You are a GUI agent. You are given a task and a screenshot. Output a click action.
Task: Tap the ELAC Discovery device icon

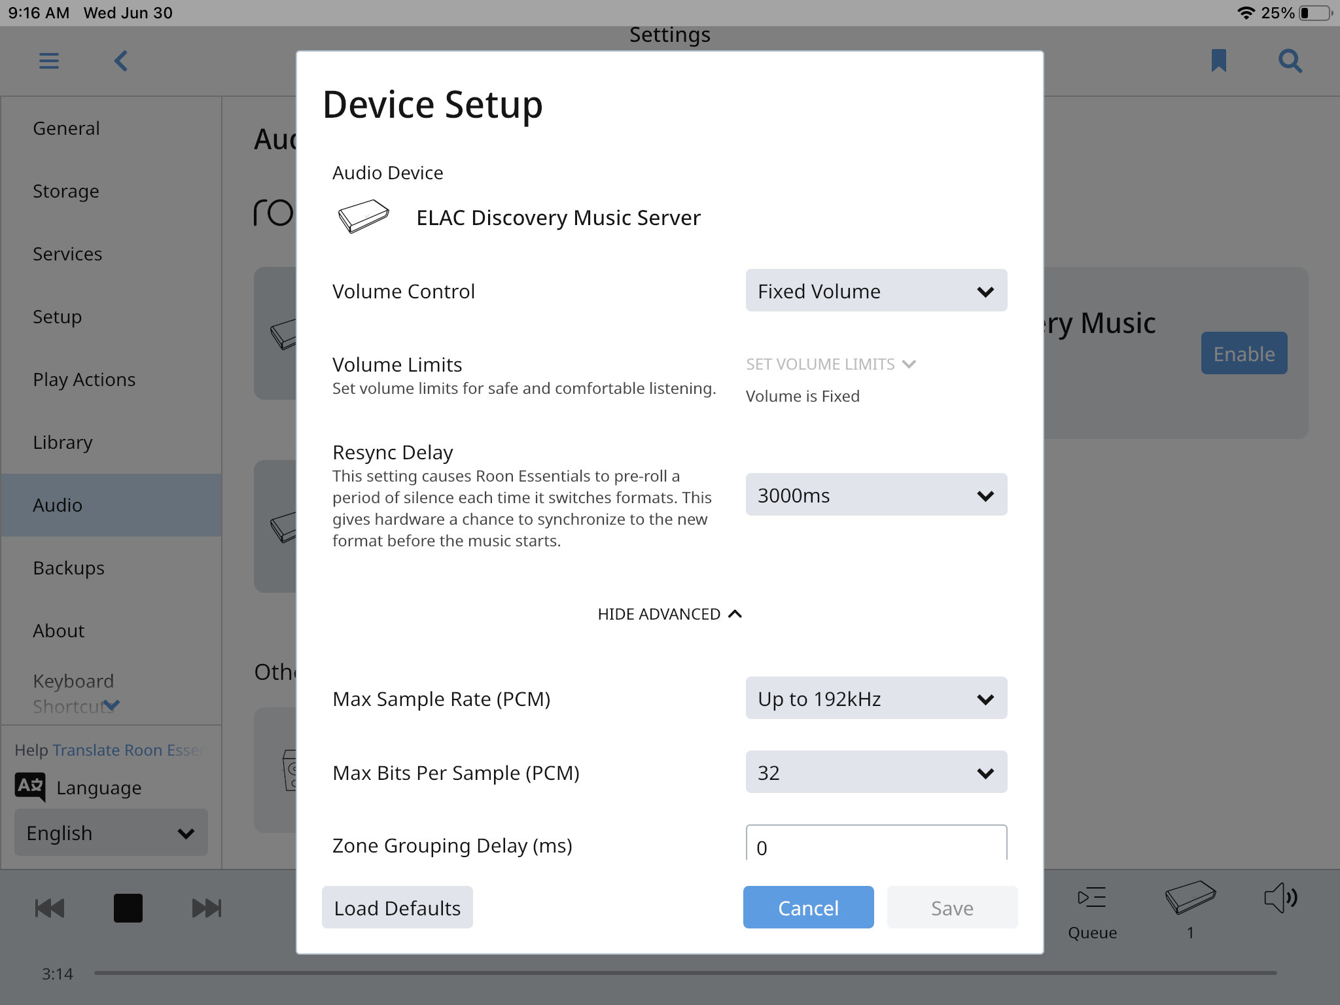point(363,217)
